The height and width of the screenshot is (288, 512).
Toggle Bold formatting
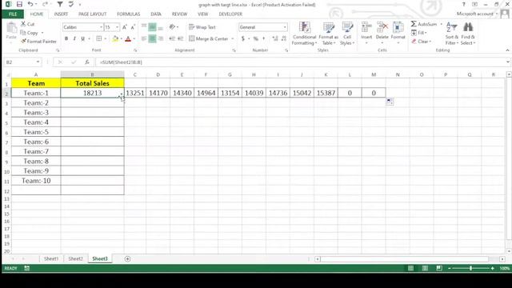point(66,38)
